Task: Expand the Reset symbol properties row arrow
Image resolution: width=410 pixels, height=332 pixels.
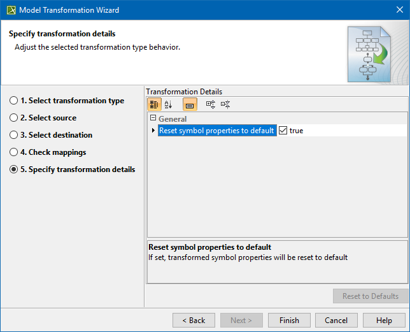Action: pyautogui.click(x=153, y=130)
